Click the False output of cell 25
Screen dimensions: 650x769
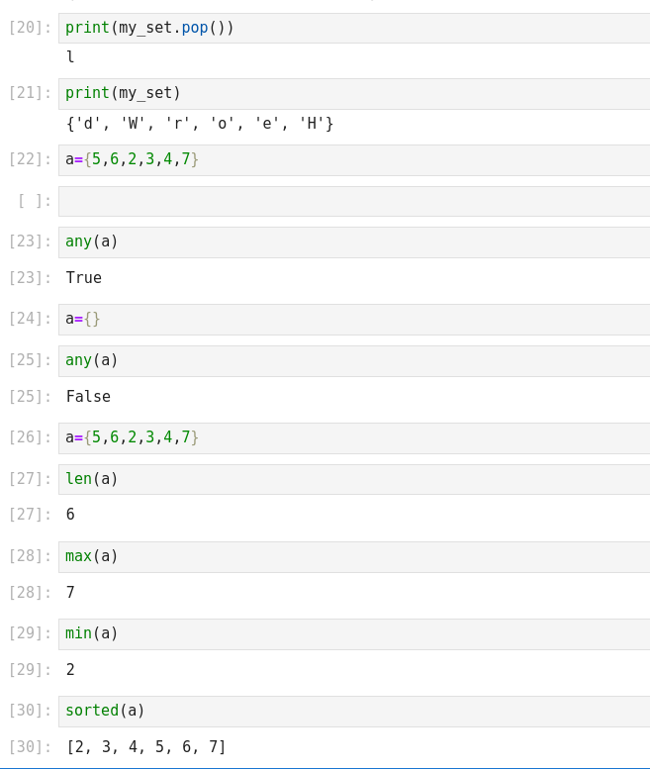tap(88, 397)
